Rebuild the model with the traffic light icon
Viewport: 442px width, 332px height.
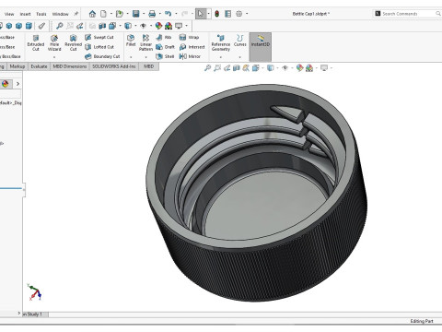tap(217, 14)
